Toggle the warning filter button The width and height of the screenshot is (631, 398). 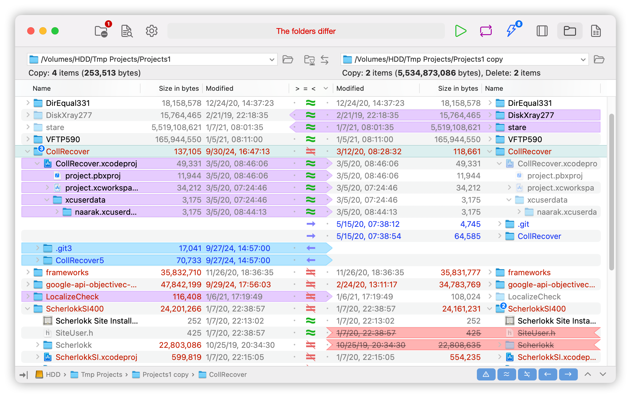[x=486, y=374]
